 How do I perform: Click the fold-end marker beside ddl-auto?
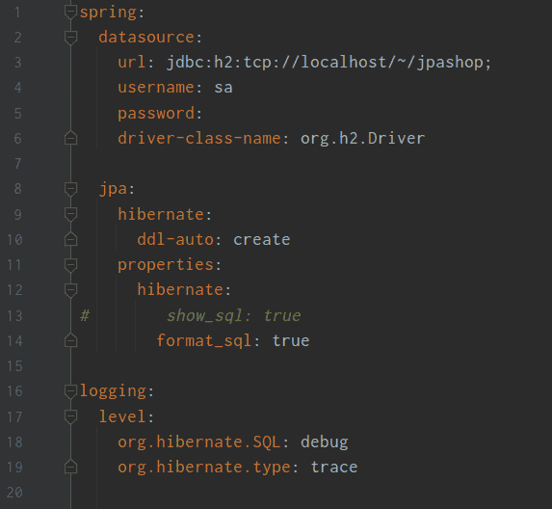pos(70,239)
